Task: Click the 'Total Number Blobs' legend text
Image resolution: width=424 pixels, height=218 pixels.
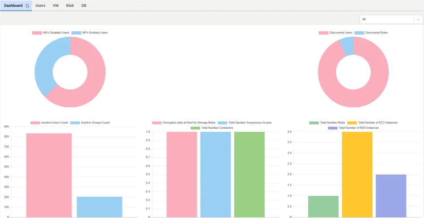Action: click(x=332, y=123)
